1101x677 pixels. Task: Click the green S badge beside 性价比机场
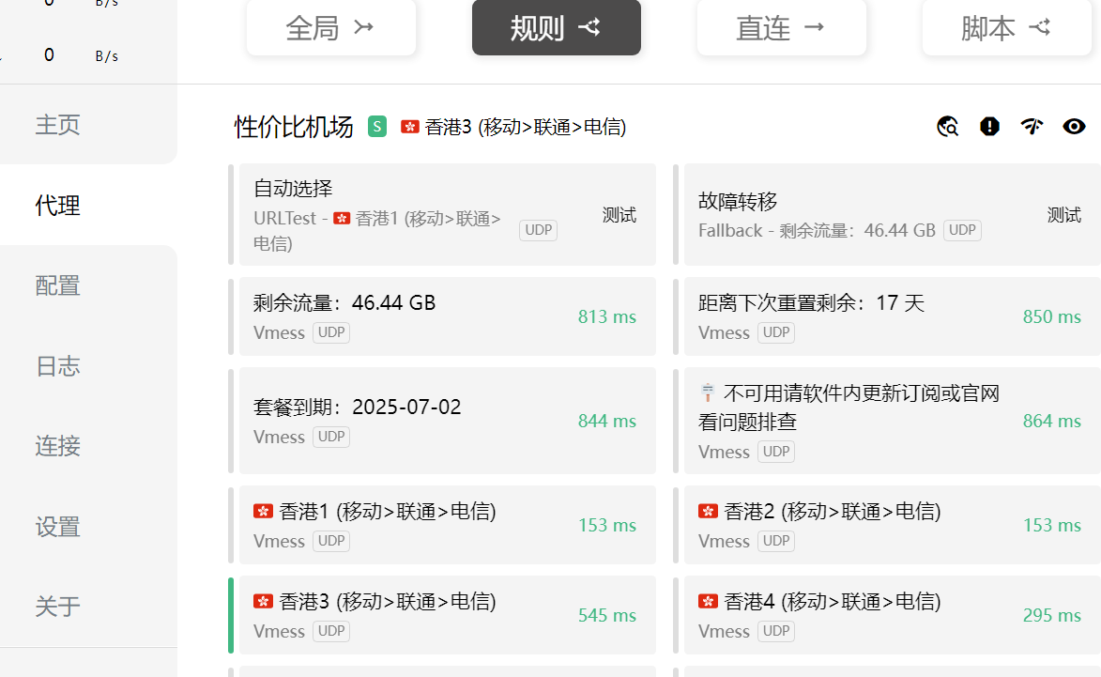click(377, 127)
